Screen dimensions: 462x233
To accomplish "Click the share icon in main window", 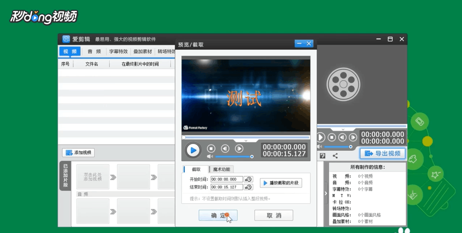I will 335,156.
